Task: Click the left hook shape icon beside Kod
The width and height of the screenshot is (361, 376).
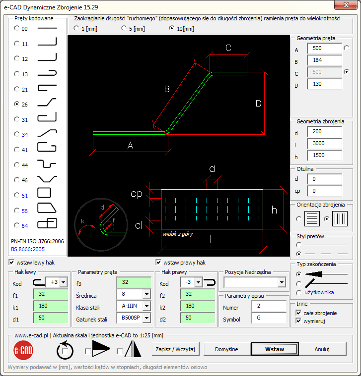Action: [x=38, y=282]
